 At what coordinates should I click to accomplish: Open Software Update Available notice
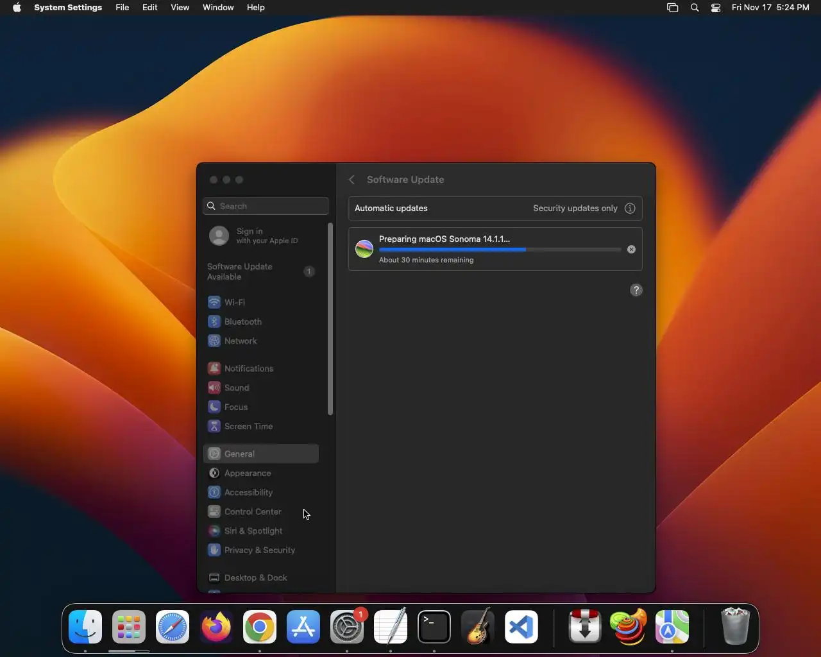tap(260, 271)
